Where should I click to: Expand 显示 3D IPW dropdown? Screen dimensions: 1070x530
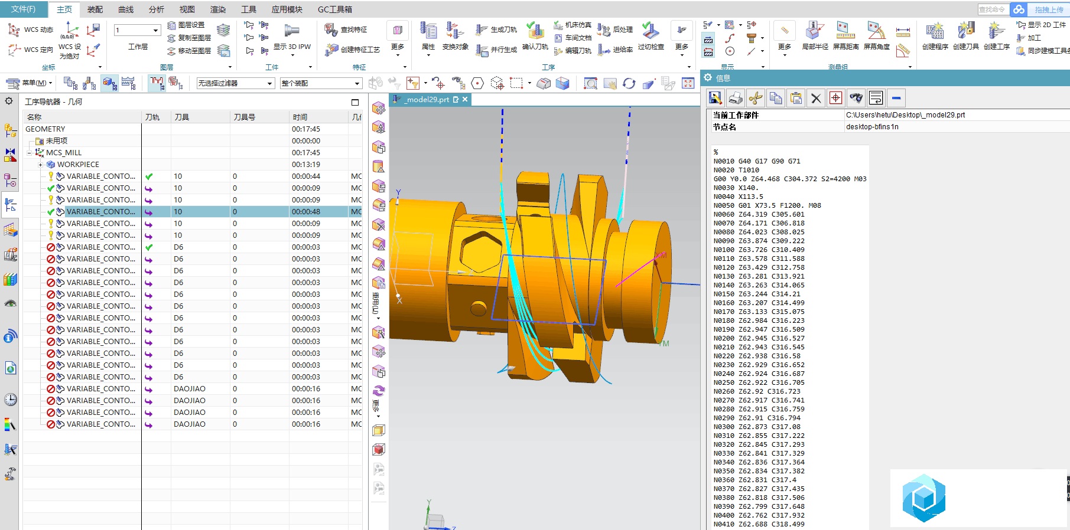[292, 55]
